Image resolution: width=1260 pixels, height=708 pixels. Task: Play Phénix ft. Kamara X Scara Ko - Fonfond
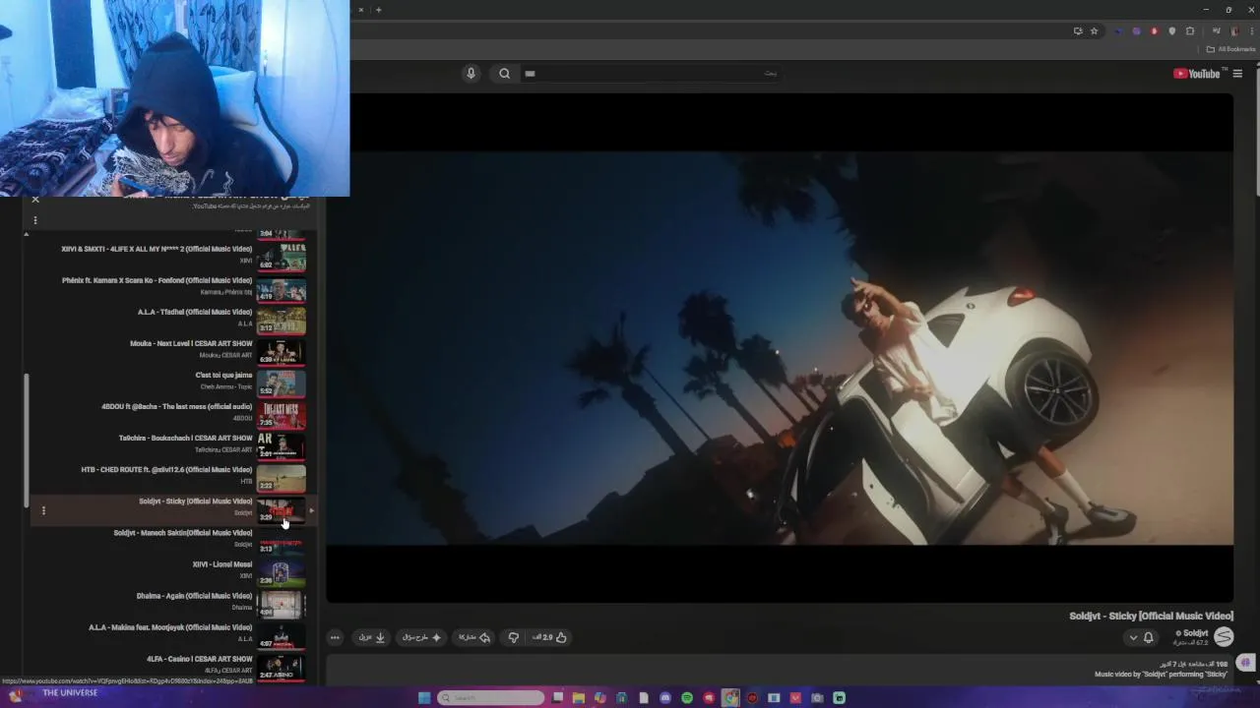pos(157,280)
